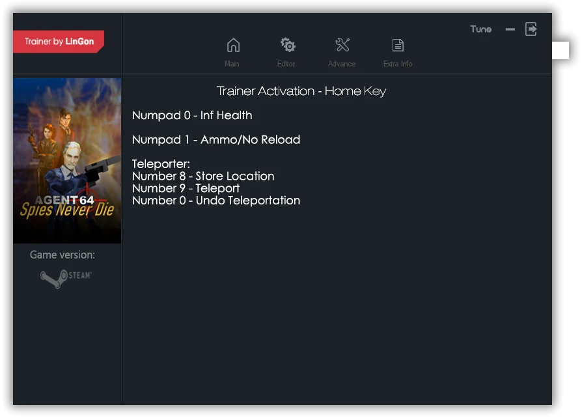Select the Editor tab label
This screenshot has width=582, height=418.
pyautogui.click(x=286, y=64)
